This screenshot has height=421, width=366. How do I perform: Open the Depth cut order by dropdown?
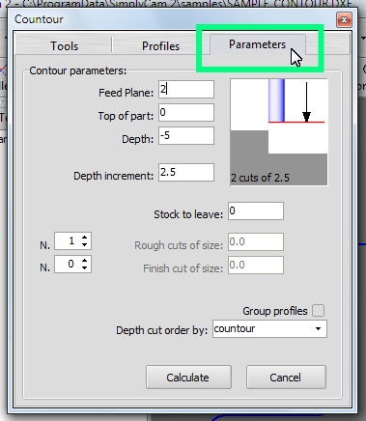click(269, 328)
